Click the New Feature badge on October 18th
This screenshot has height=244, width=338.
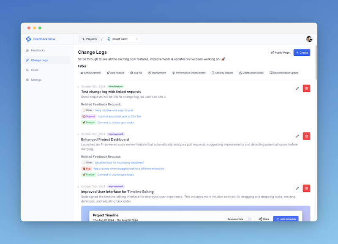(x=115, y=87)
